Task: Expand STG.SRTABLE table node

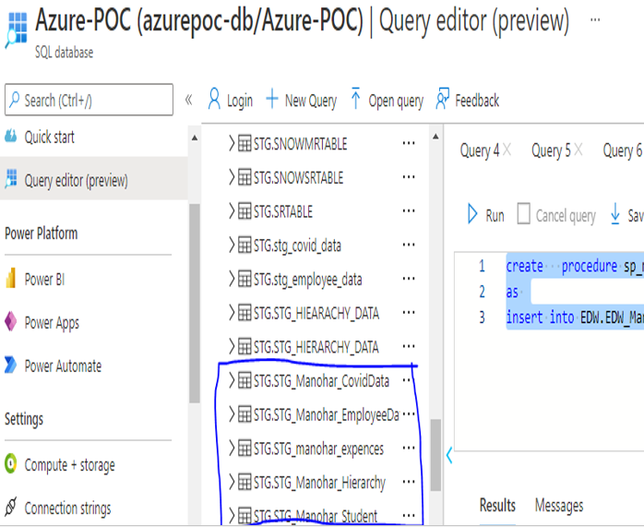Action: point(232,211)
